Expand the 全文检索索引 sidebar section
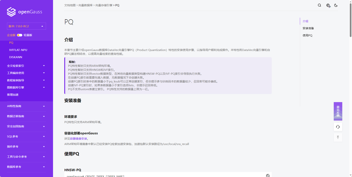The width and height of the screenshot is (352, 177). coord(26,66)
